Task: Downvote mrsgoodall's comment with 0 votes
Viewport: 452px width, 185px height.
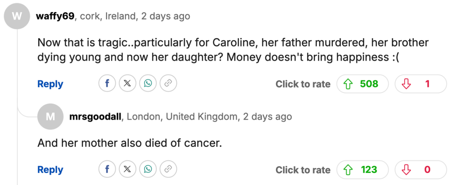Action: pos(421,170)
